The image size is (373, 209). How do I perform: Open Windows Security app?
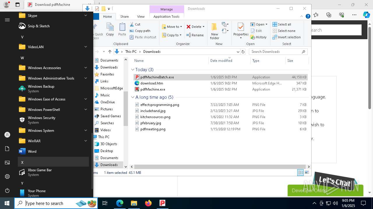pyautogui.click(x=53, y=120)
